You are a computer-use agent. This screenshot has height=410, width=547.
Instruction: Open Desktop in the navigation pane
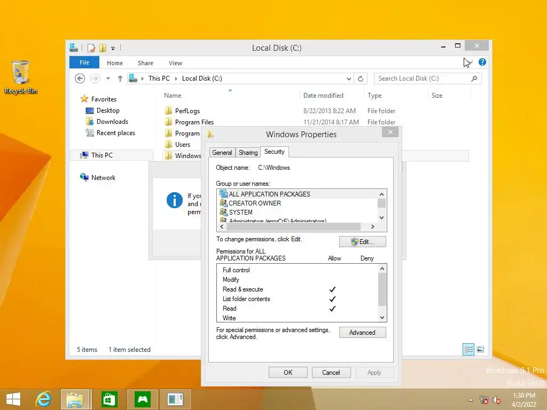point(108,110)
